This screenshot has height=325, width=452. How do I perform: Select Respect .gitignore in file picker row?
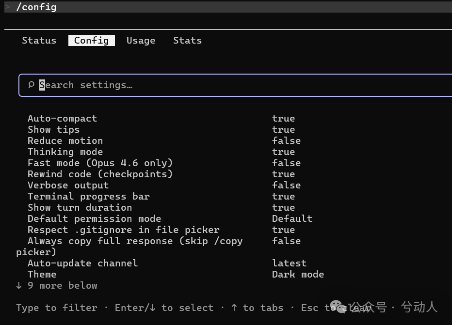(x=123, y=230)
